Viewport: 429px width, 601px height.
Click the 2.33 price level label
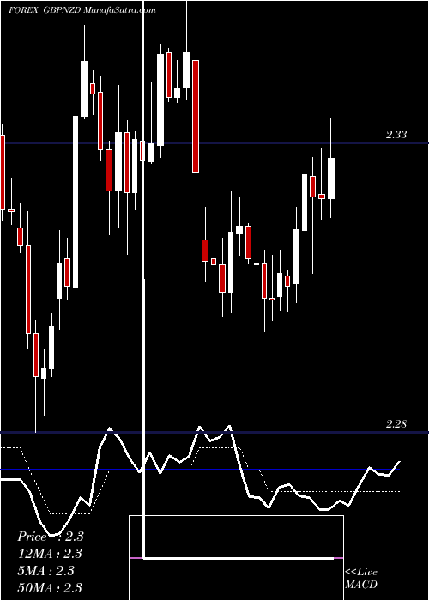coord(396,135)
